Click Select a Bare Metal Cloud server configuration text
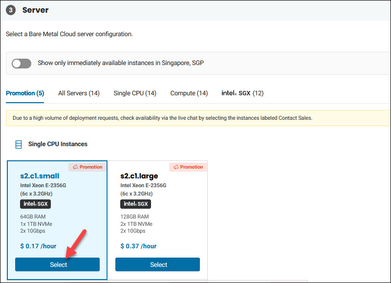 [69, 34]
